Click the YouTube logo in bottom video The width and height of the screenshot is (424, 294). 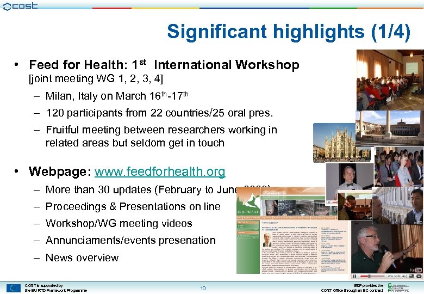416,270
